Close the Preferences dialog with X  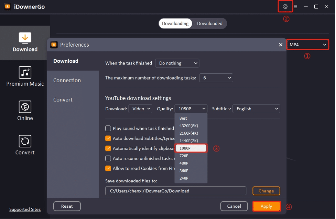tap(280, 45)
